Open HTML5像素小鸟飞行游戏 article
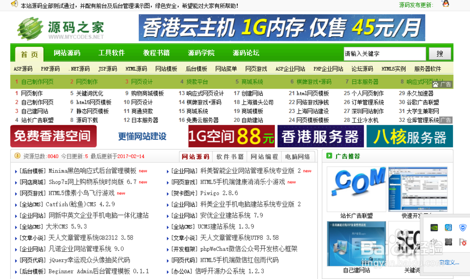470x279 pixels. tap(81, 193)
